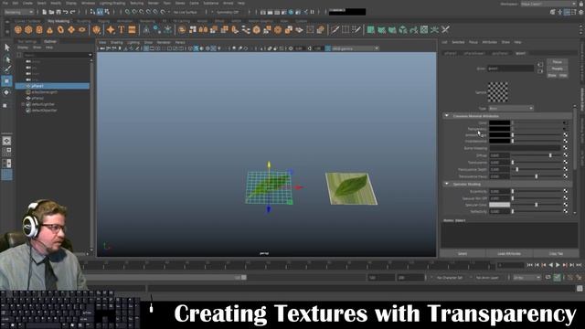Click the Focus button in Attribute Editor
The width and height of the screenshot is (585, 329).
(557, 62)
